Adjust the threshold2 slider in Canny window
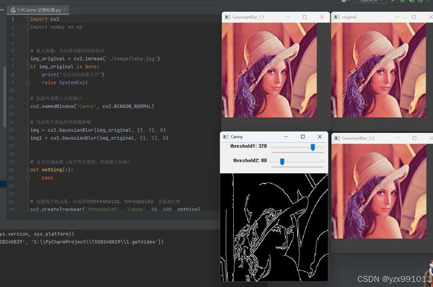The height and width of the screenshot is (287, 433). (282, 161)
